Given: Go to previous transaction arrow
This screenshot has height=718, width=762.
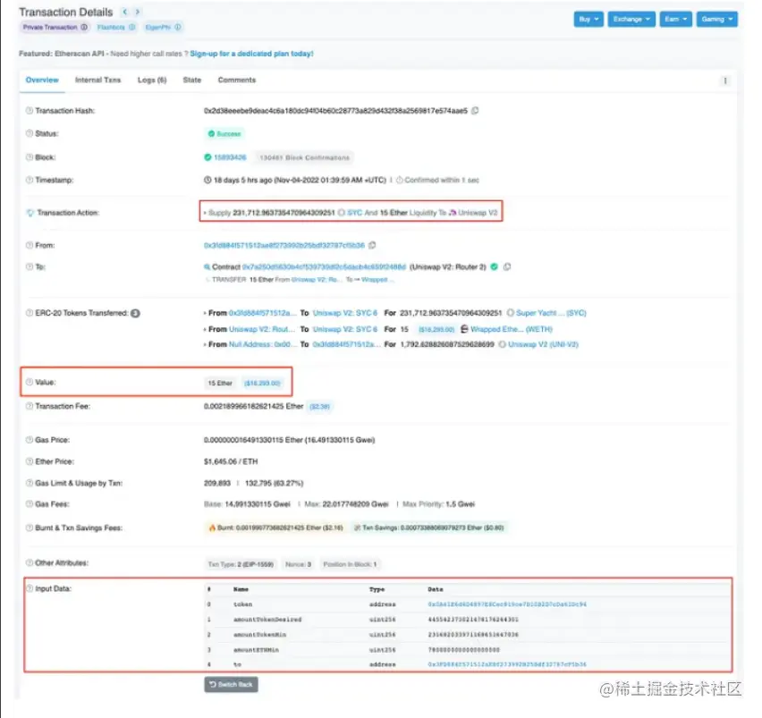Looking at the screenshot, I should tap(125, 12).
